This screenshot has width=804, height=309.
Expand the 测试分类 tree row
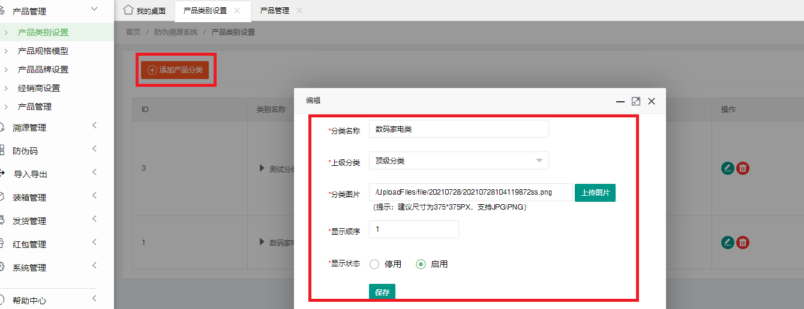click(x=262, y=168)
